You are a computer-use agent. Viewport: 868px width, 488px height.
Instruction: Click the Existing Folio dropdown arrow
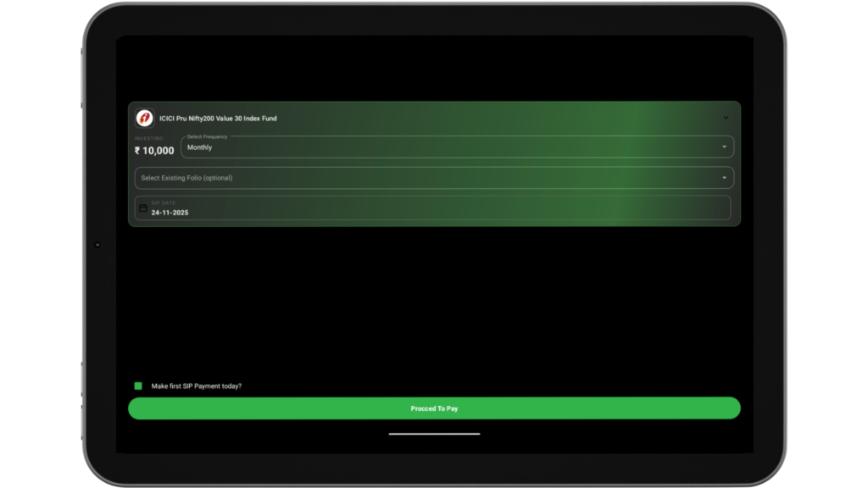[x=724, y=178]
